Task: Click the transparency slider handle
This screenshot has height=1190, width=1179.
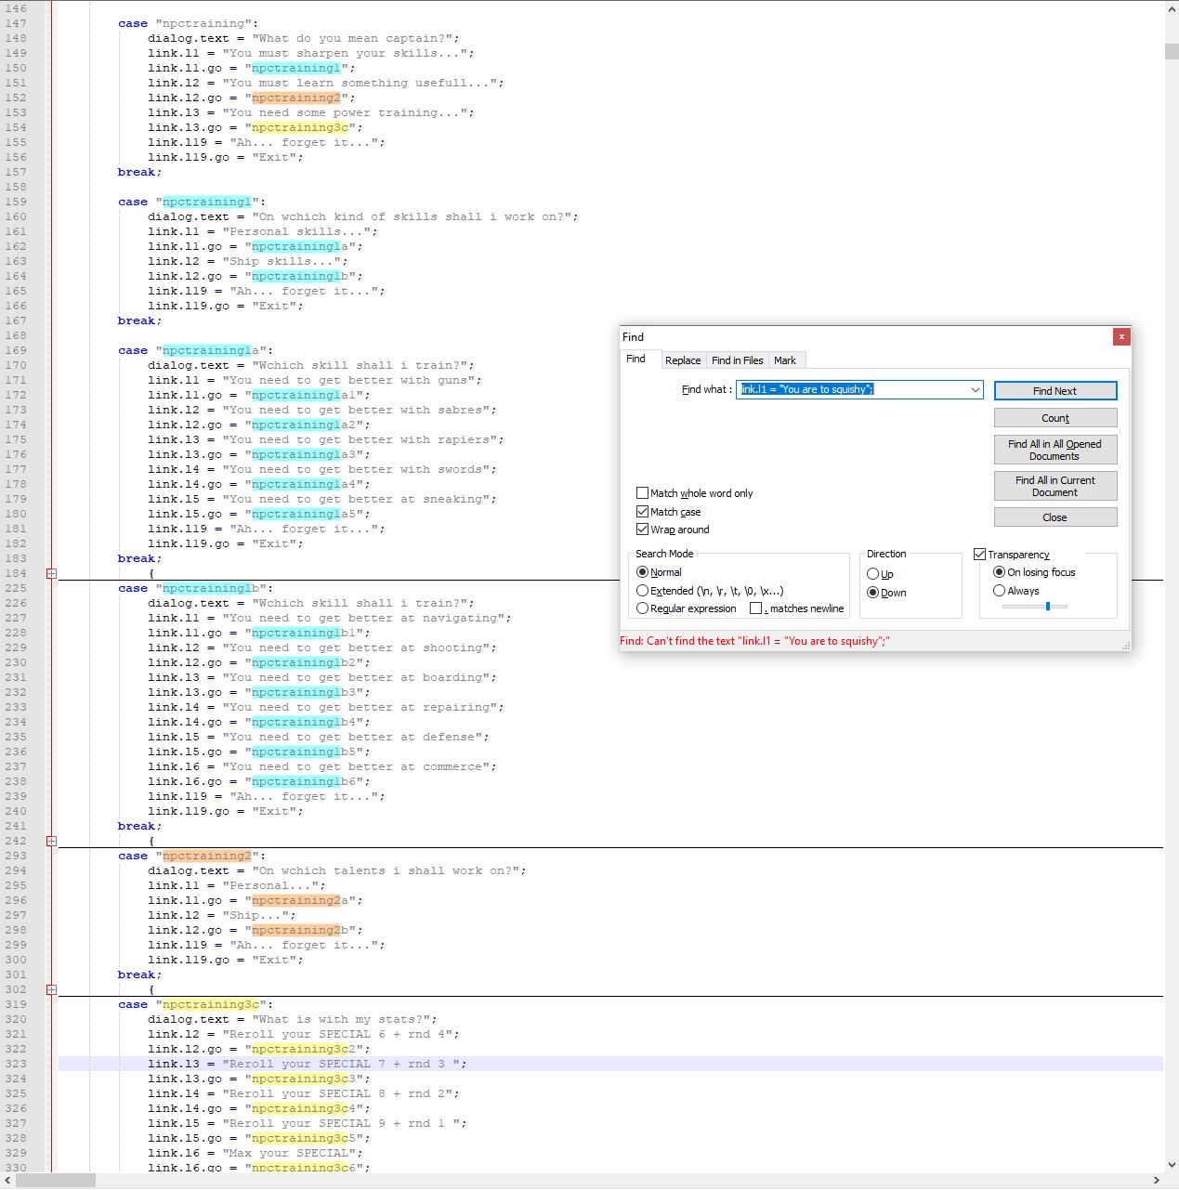Action: coord(1048,607)
